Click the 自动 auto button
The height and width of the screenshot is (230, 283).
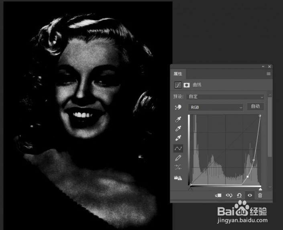[x=255, y=106]
